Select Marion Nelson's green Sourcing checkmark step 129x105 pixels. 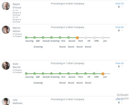(x=26, y=37)
